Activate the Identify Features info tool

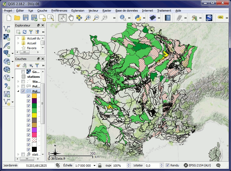(123, 18)
